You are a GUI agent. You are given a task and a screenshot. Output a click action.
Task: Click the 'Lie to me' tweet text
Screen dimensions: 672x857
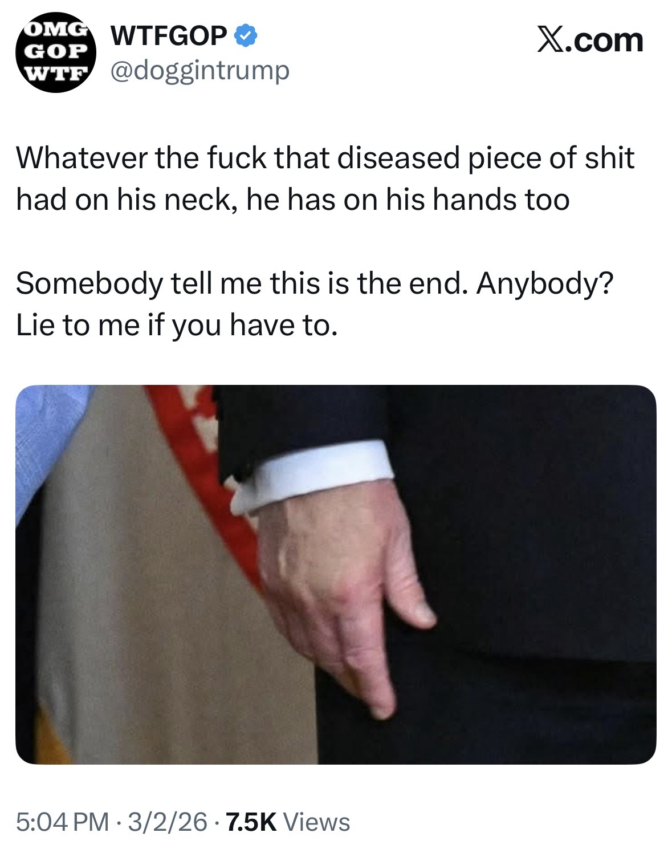point(173,324)
